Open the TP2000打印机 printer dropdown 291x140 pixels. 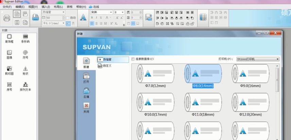click(258, 59)
